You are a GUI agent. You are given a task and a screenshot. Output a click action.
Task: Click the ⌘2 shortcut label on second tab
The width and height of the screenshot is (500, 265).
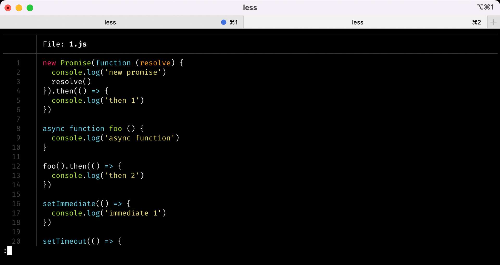pyautogui.click(x=476, y=22)
